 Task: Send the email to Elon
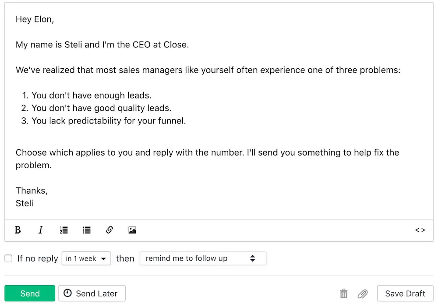click(x=30, y=293)
